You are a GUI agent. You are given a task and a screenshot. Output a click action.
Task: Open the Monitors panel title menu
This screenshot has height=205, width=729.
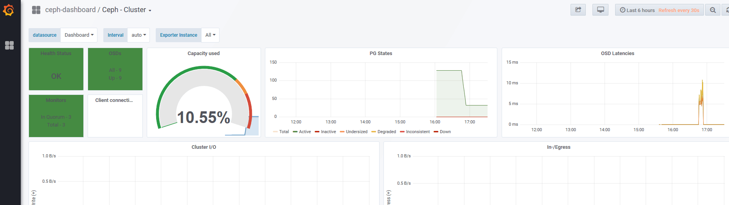[56, 100]
